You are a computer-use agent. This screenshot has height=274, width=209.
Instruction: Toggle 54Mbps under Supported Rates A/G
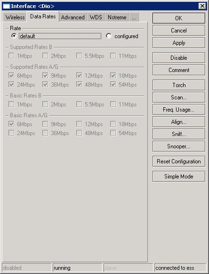pos(113,85)
